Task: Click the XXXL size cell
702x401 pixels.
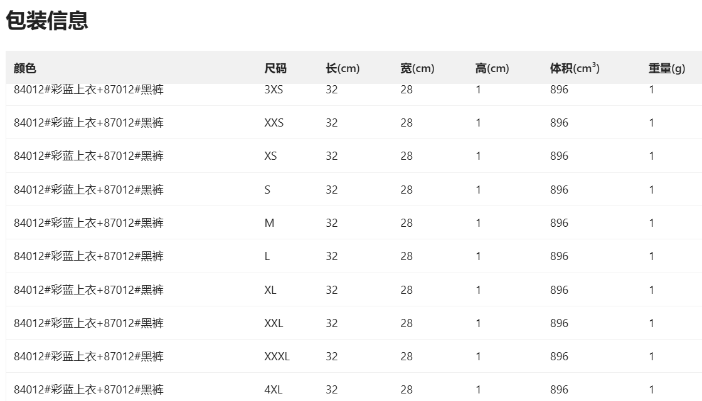Action: click(277, 357)
